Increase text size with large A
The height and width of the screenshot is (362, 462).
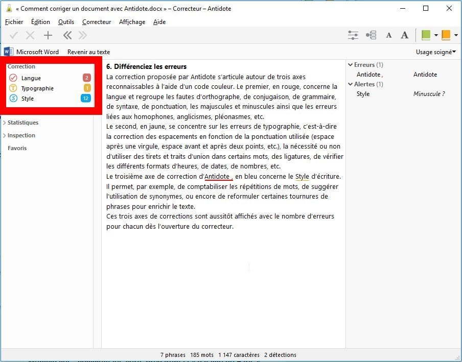405,35
